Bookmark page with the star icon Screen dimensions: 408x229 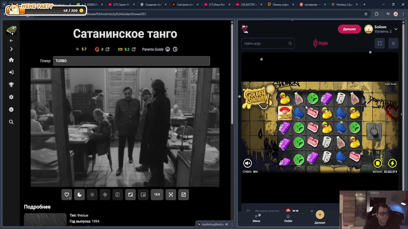366,14
